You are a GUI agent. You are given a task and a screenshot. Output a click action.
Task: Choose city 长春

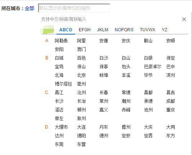coord(104,92)
